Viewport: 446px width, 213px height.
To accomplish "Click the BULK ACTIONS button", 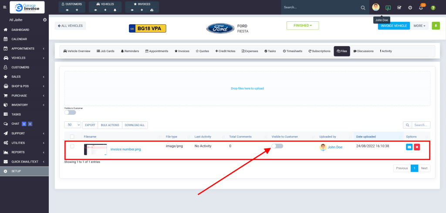I will pos(110,125).
